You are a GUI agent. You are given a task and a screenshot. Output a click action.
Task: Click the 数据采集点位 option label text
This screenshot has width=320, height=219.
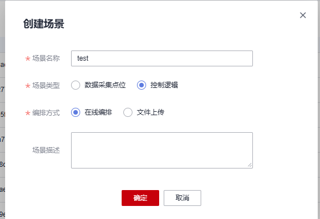[x=105, y=85]
